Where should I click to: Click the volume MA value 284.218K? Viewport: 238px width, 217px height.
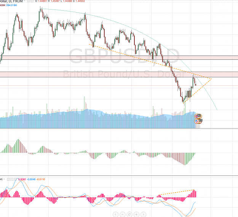coord(11,5)
